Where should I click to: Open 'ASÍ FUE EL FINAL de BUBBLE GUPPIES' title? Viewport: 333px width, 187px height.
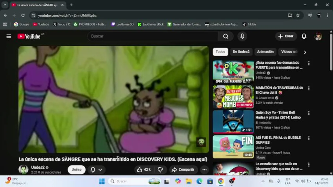[278, 140]
